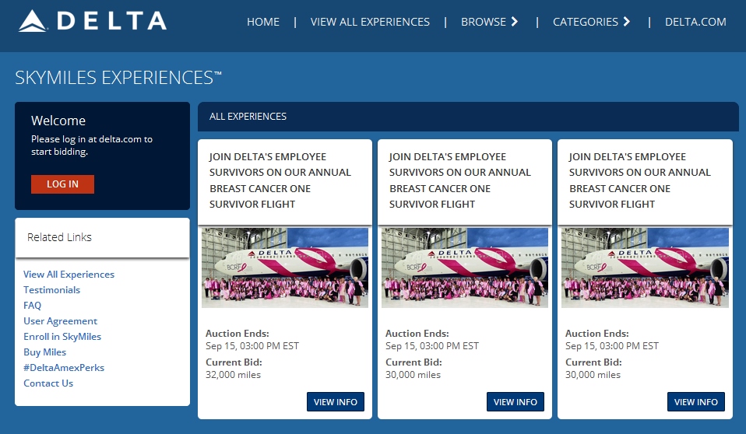
Task: Click the Delta logo in the header
Action: [x=93, y=21]
